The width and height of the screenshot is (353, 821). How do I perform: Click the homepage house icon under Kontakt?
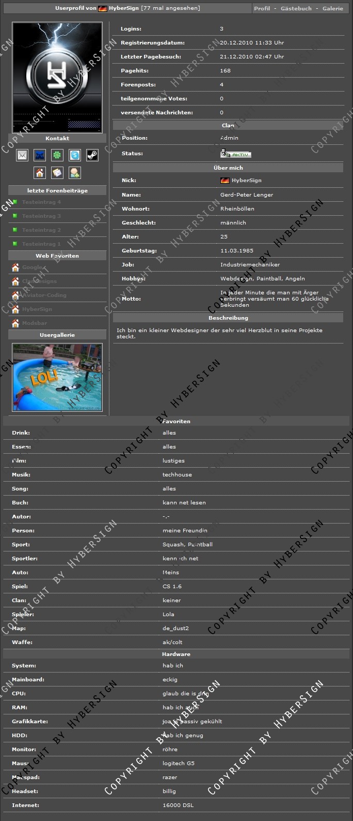40,172
